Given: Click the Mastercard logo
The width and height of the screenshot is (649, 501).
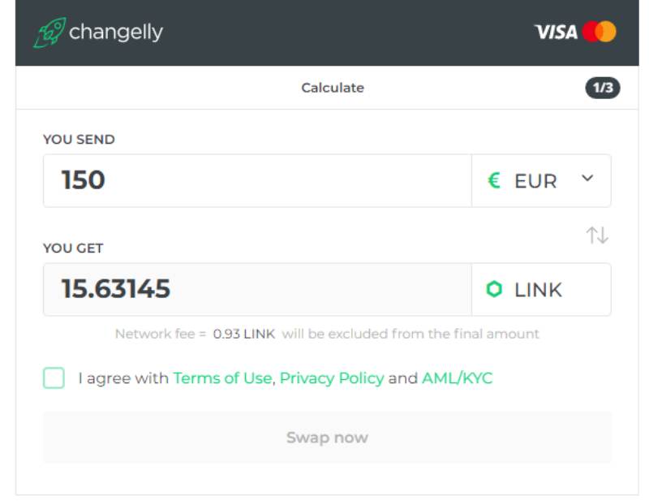Looking at the screenshot, I should 600,32.
